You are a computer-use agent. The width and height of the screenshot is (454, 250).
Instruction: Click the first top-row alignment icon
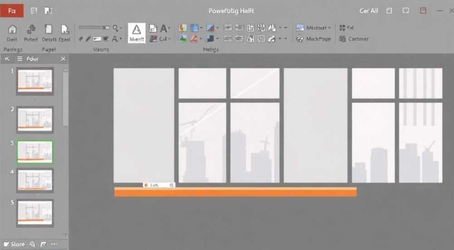[x=228, y=28]
